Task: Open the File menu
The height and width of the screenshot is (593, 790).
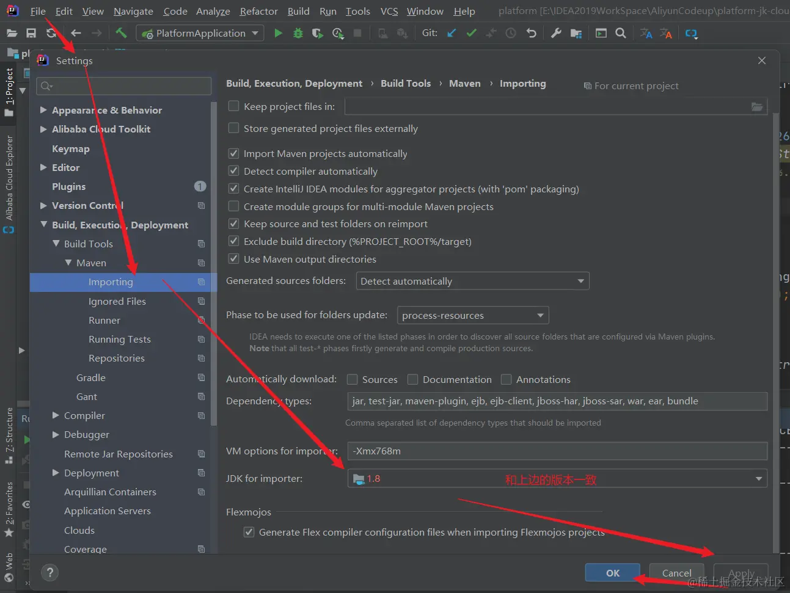Action: [x=38, y=11]
